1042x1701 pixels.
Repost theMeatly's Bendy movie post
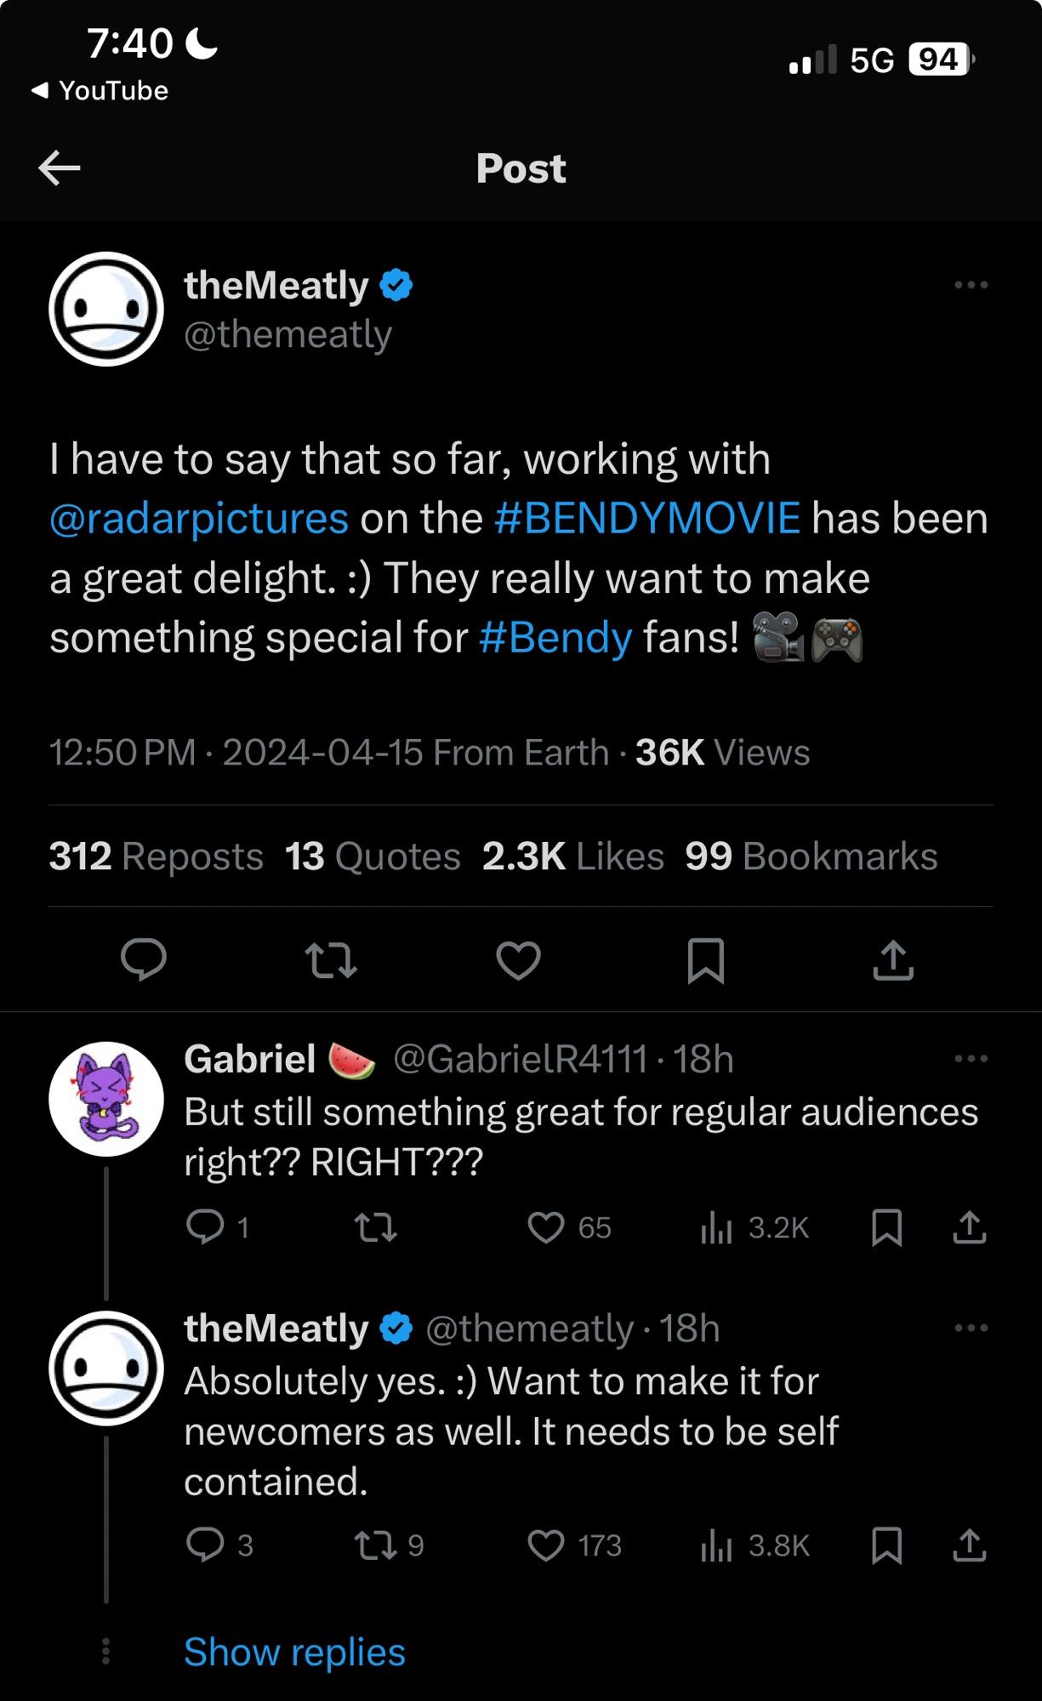[331, 960]
